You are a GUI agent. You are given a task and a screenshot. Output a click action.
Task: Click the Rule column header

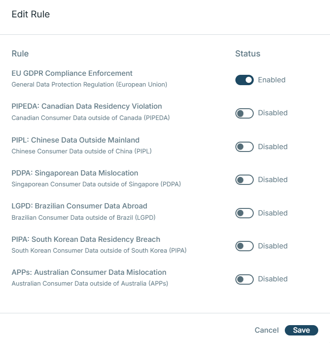pyautogui.click(x=20, y=54)
